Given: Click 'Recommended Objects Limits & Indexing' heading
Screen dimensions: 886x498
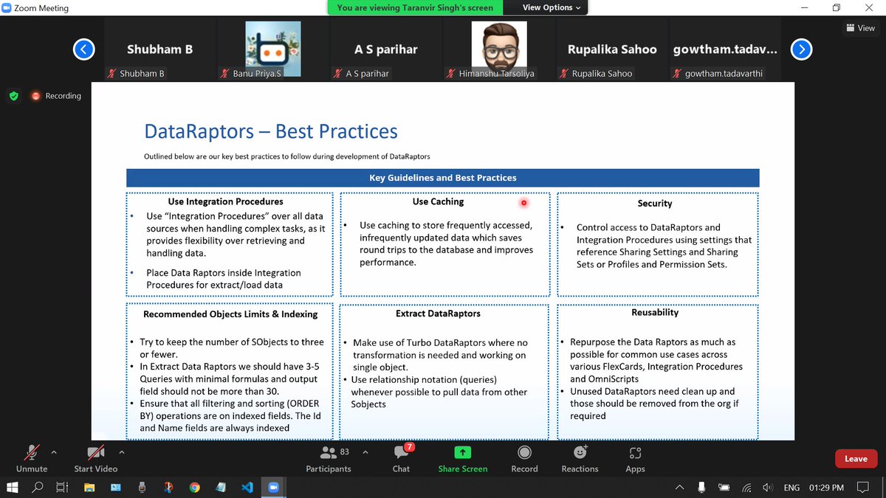Looking at the screenshot, I should pyautogui.click(x=230, y=314).
